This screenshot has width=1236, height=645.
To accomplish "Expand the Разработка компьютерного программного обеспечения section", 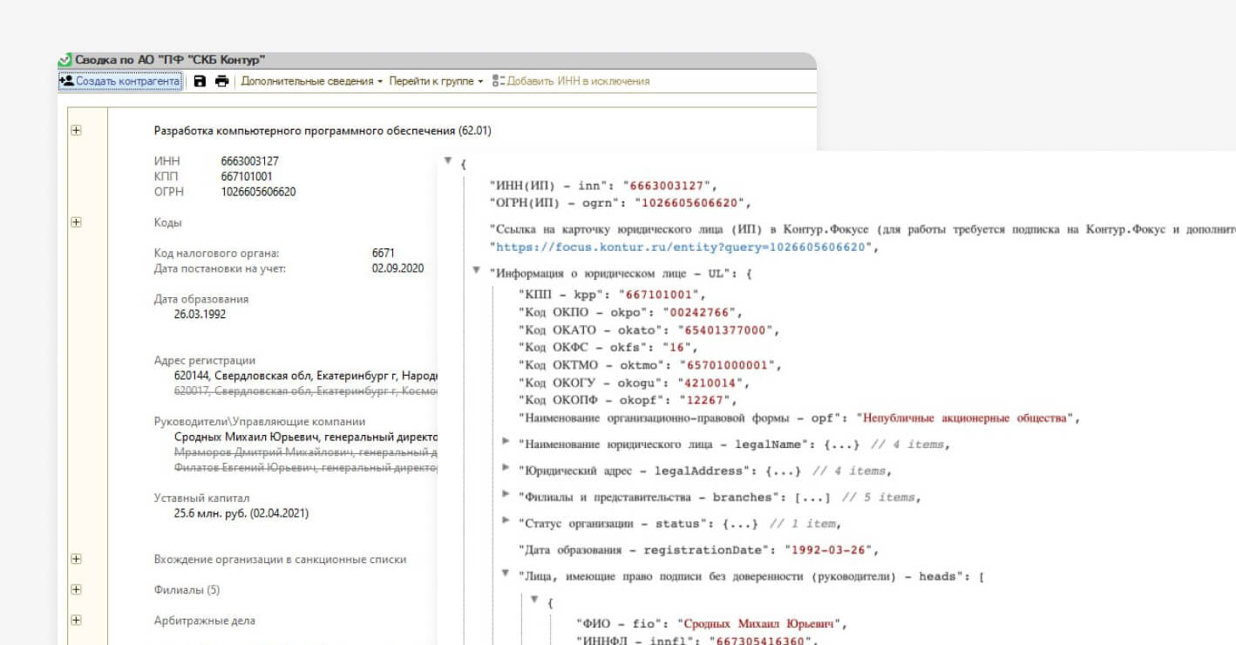I will 76,131.
